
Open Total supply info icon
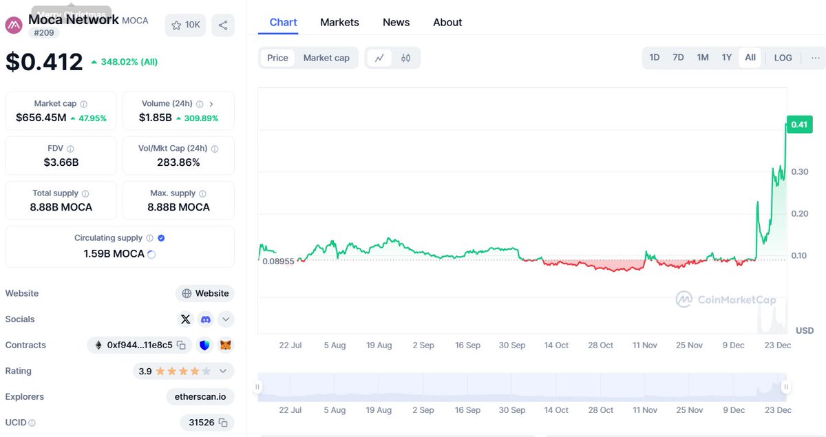click(85, 194)
